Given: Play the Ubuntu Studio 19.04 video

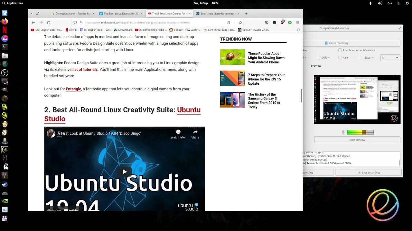Looking at the screenshot, I should tap(125, 172).
